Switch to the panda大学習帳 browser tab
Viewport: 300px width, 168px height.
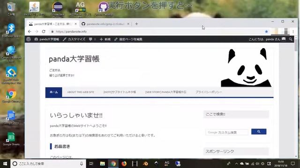pyautogui.click(x=52, y=24)
